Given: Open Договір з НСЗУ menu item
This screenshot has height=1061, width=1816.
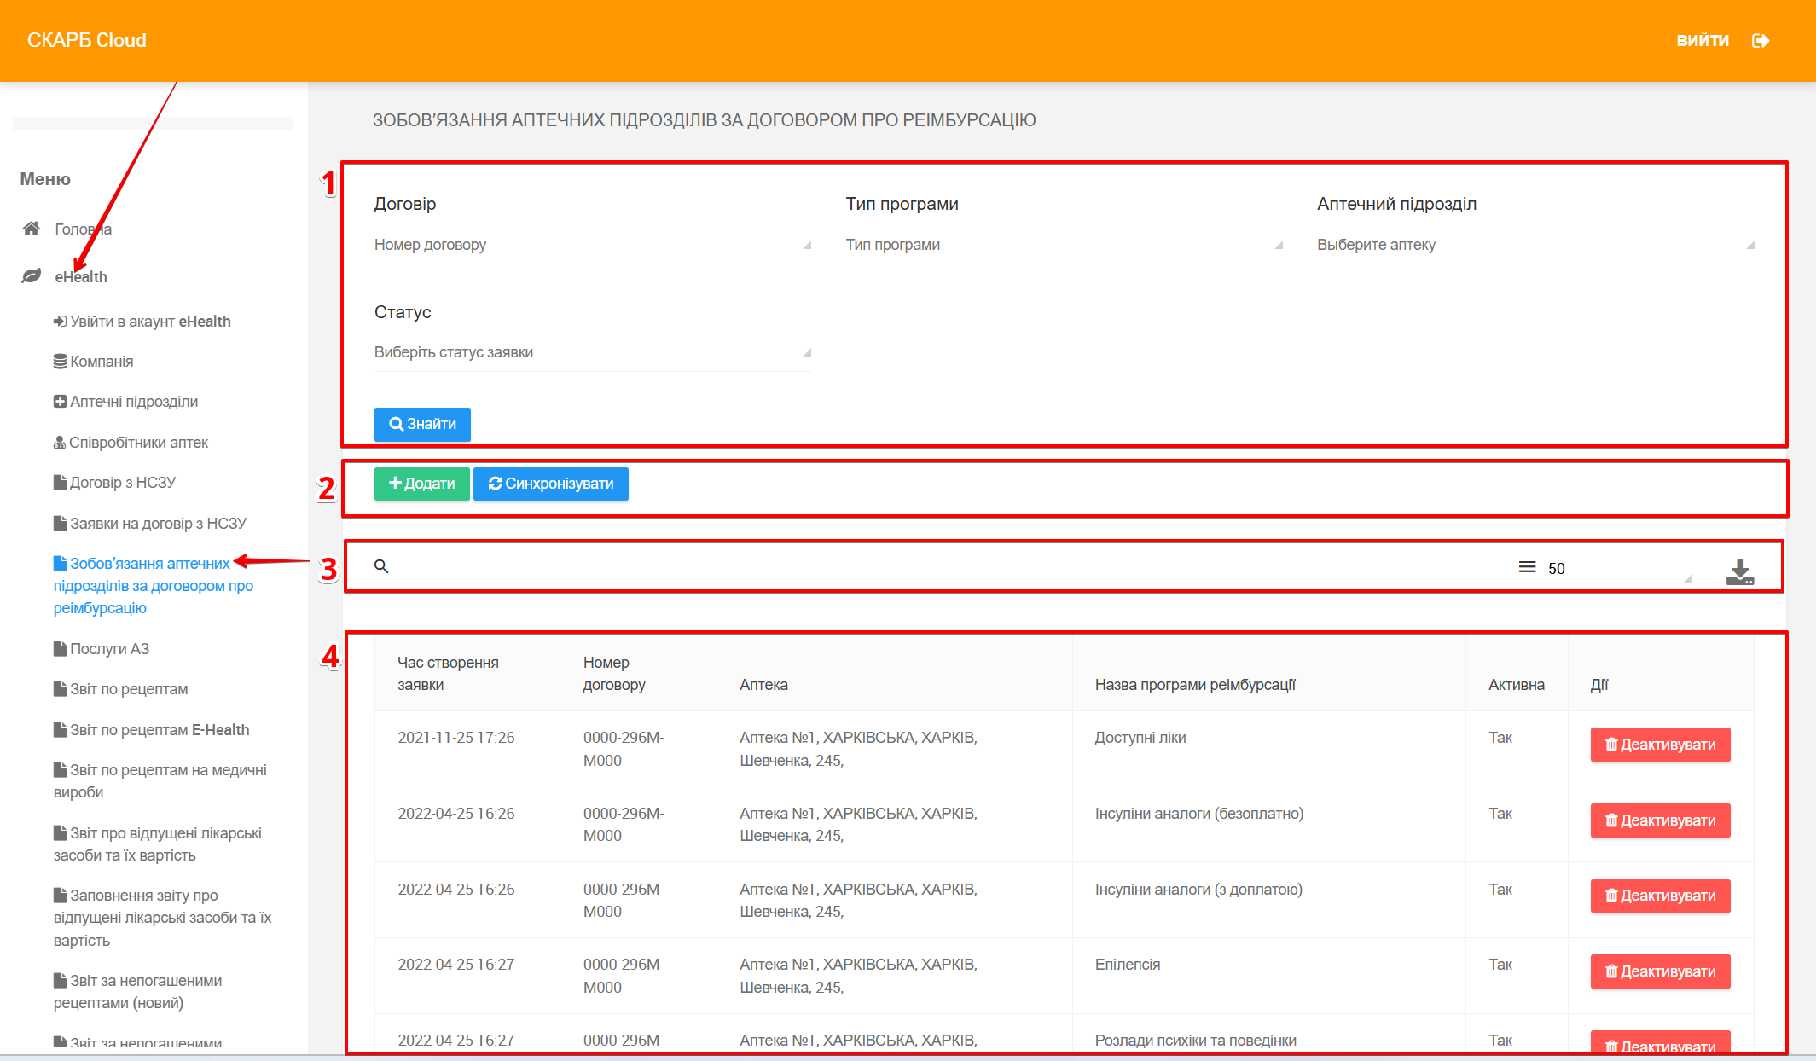Looking at the screenshot, I should (123, 483).
